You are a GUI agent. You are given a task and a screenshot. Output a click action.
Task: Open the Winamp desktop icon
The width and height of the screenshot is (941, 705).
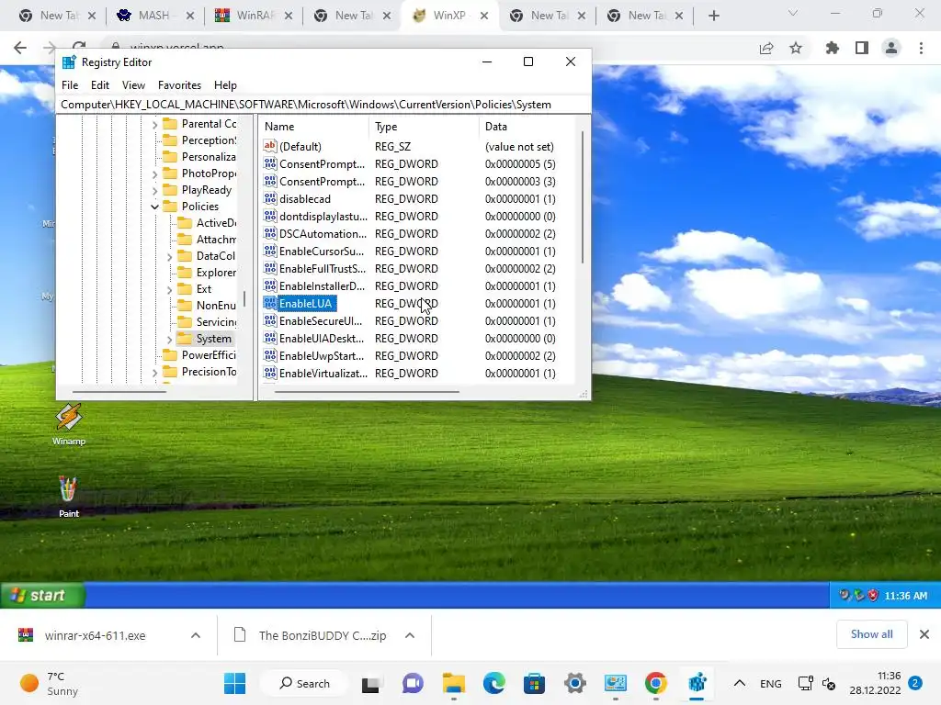[x=68, y=424]
